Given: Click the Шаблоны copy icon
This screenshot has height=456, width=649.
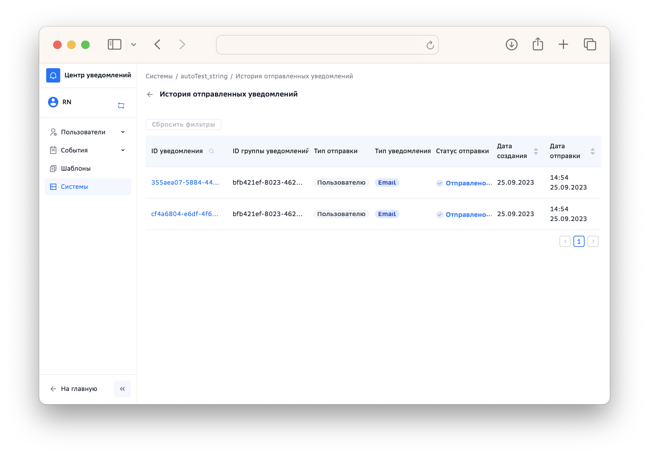Looking at the screenshot, I should click(53, 169).
